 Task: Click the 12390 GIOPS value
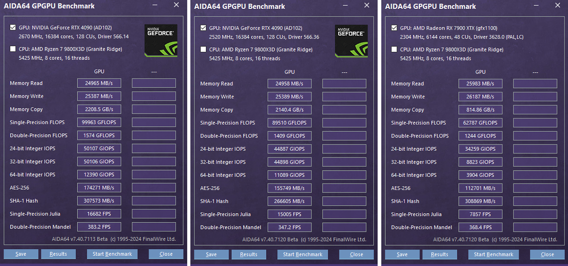coord(99,174)
